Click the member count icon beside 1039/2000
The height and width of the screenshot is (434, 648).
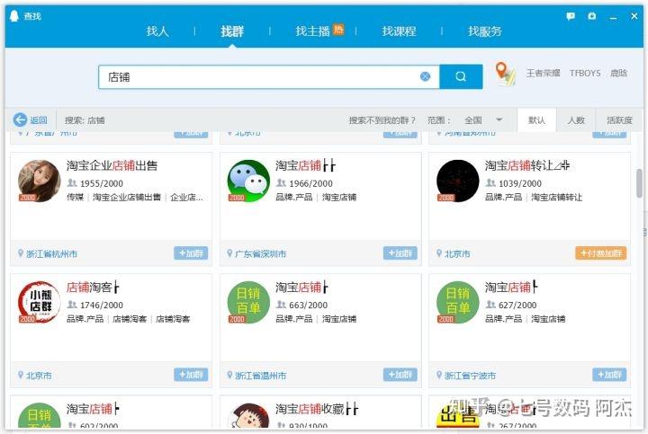490,182
